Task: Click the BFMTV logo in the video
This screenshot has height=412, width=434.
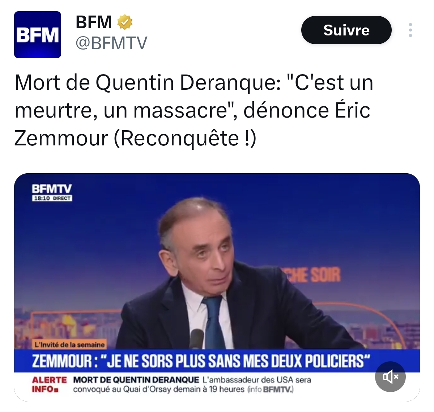Action: [52, 189]
